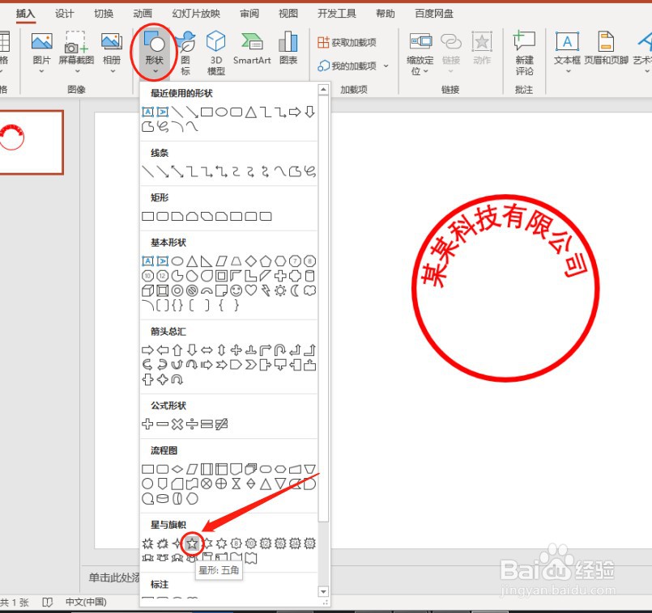Open the Review tab
This screenshot has height=613, width=652.
pos(249,14)
